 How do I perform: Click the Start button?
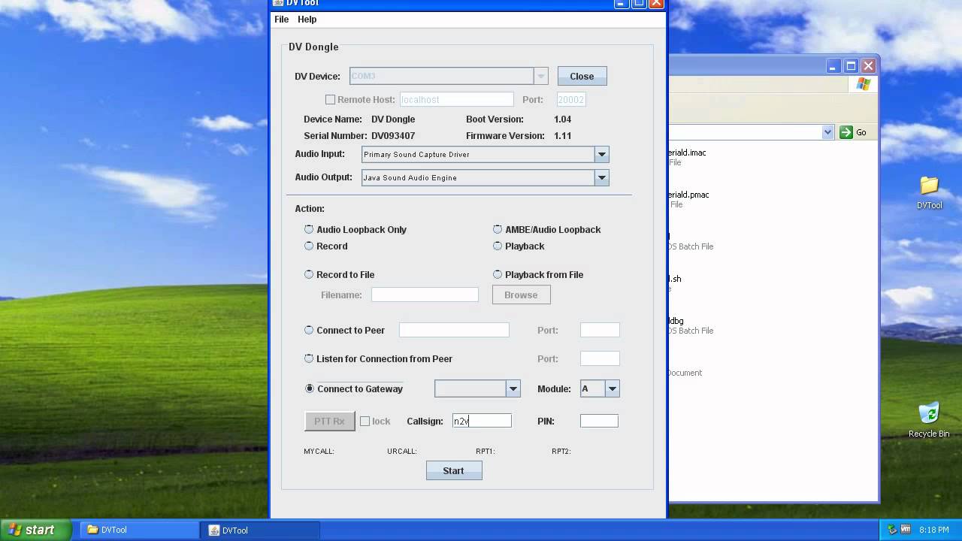[454, 470]
